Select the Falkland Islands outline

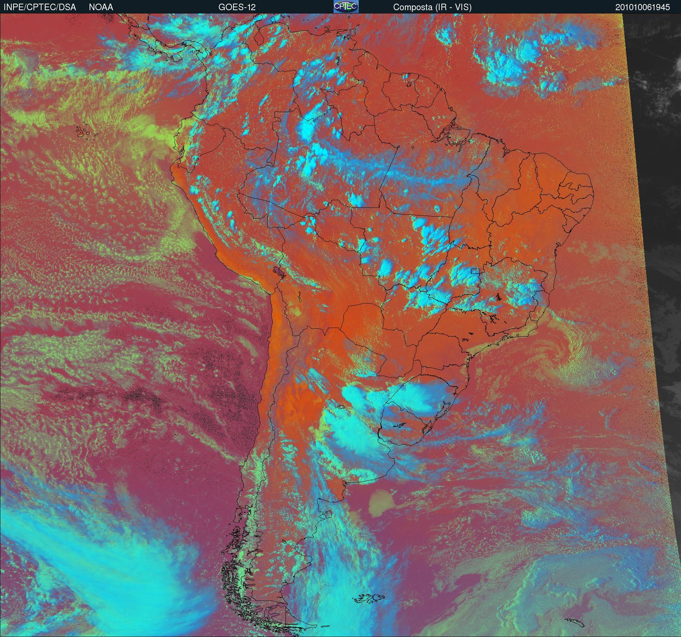point(370,598)
